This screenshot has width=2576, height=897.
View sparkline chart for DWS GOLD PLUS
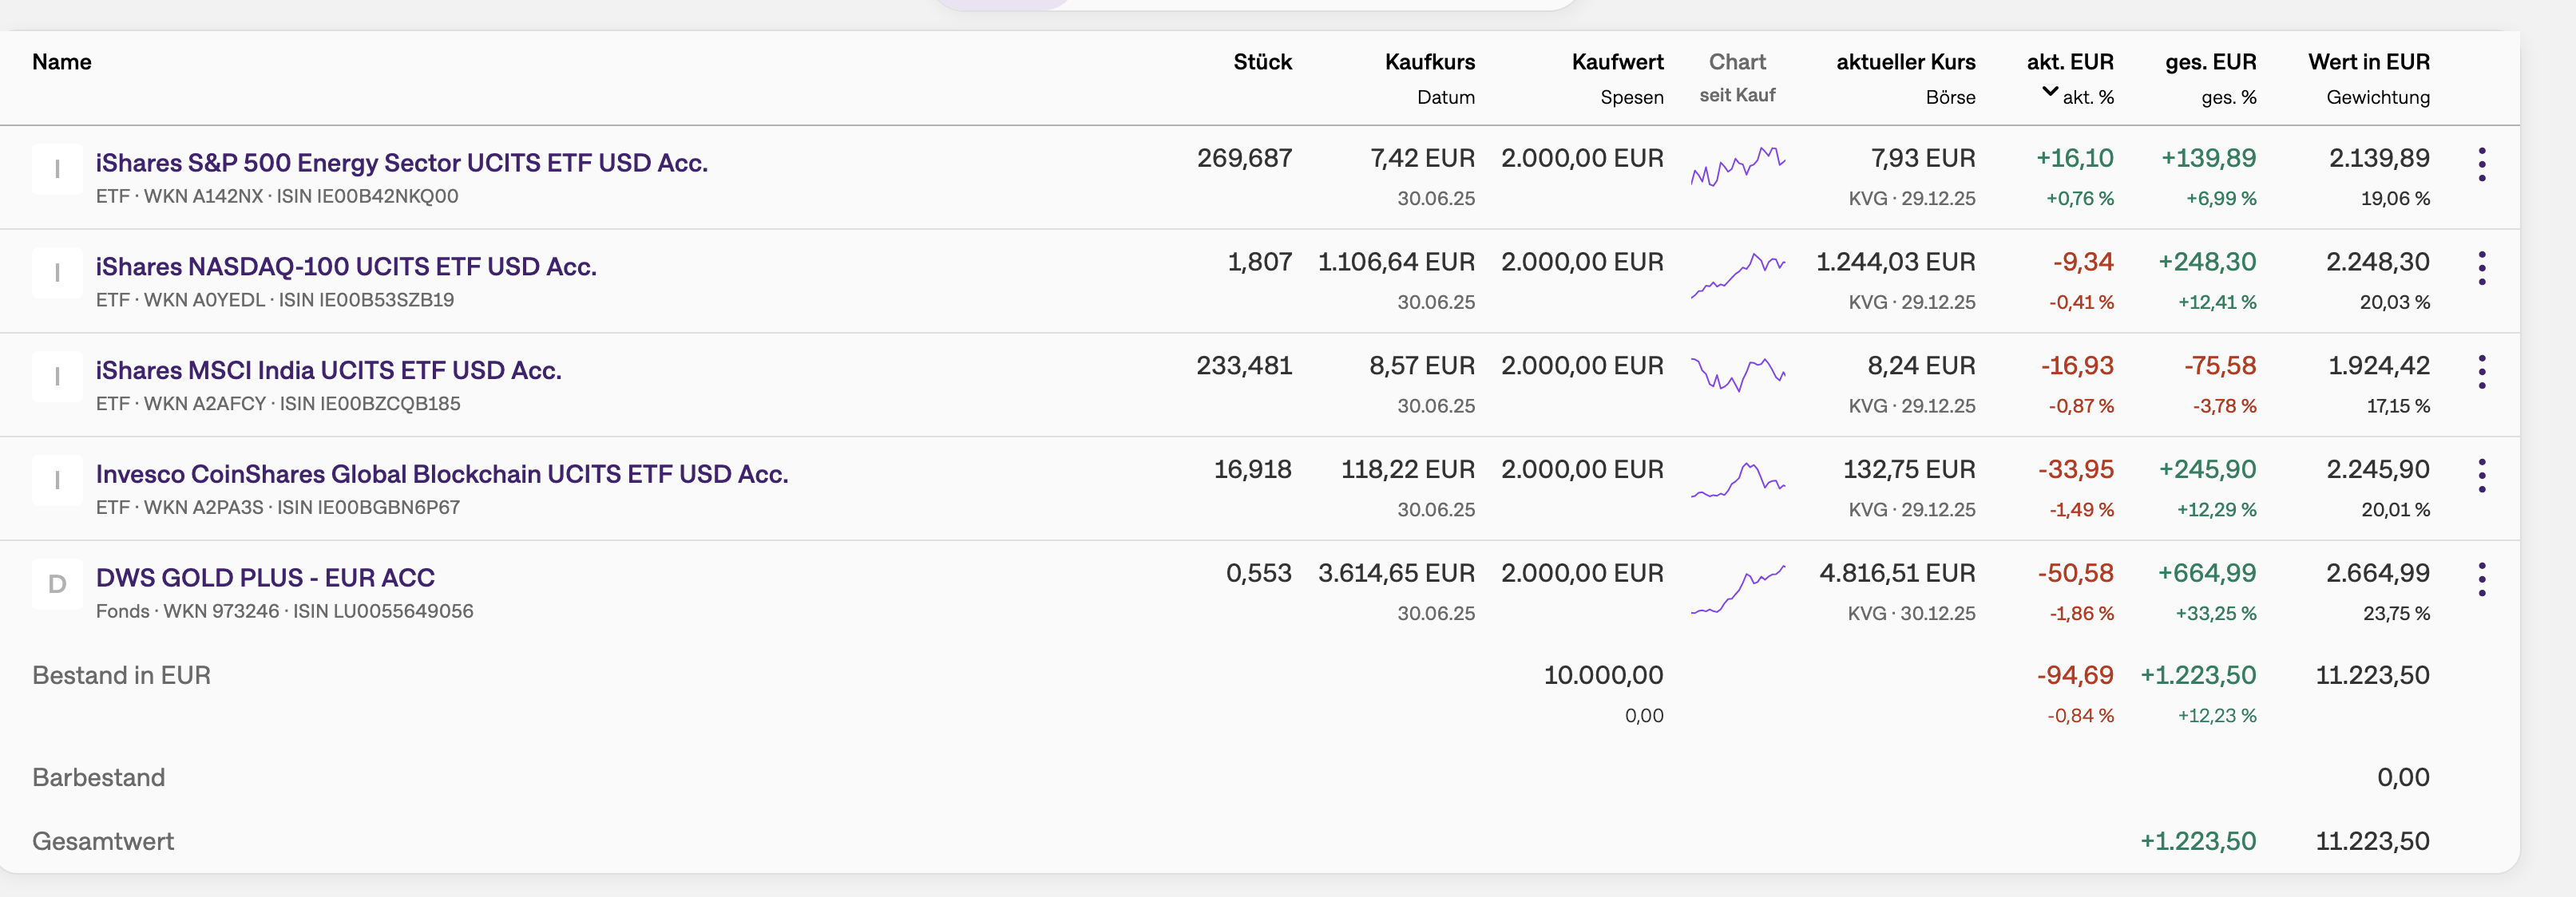[1737, 589]
